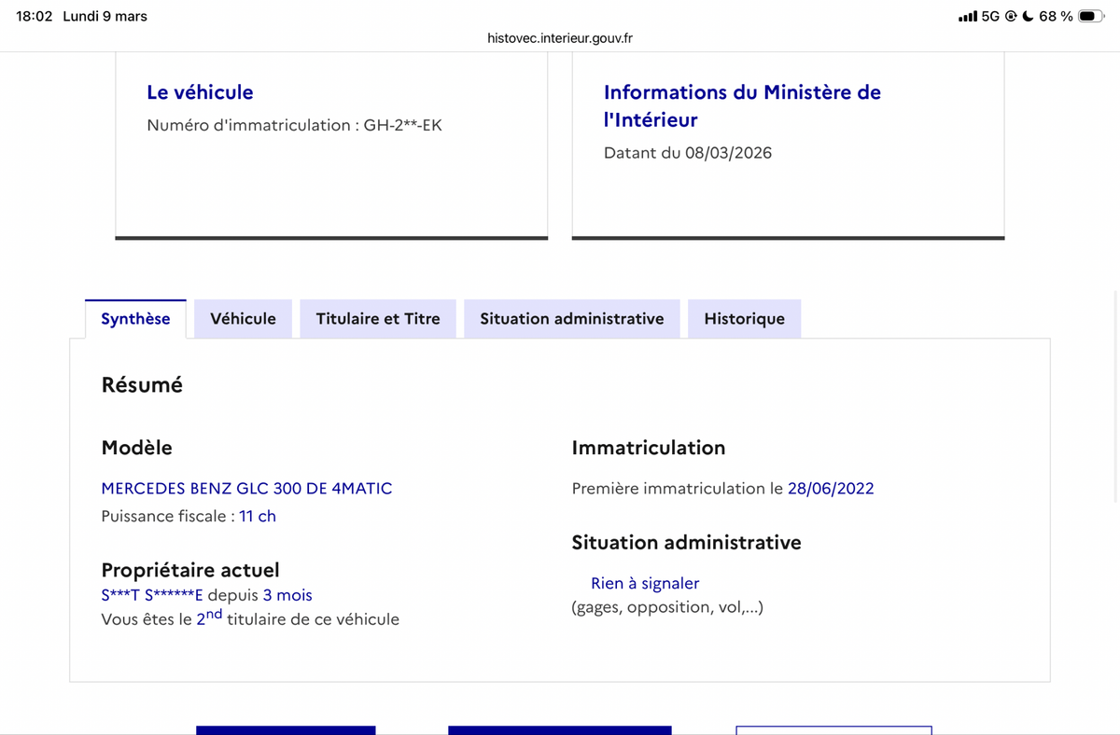Click the Propriétaire actuel heading
This screenshot has height=735, width=1120.
pyautogui.click(x=190, y=570)
